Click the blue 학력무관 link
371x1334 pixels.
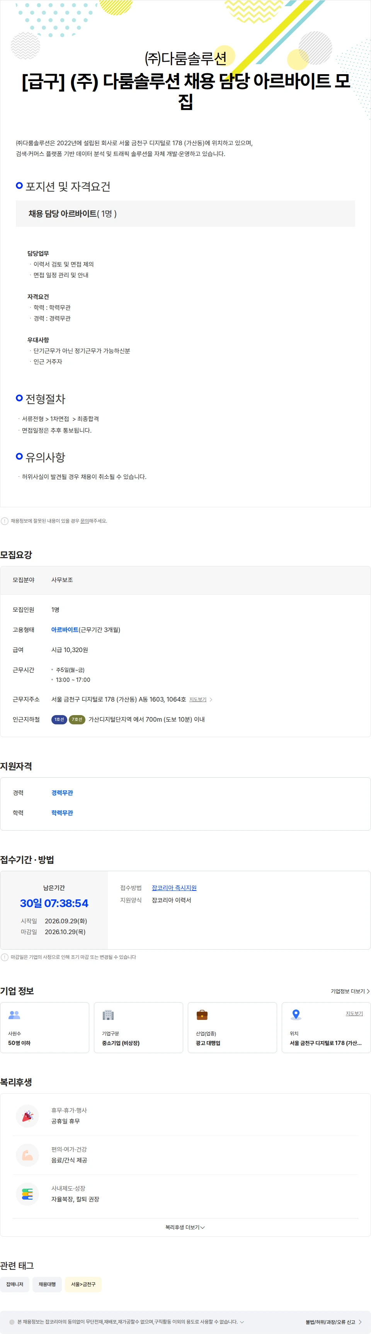point(62,813)
